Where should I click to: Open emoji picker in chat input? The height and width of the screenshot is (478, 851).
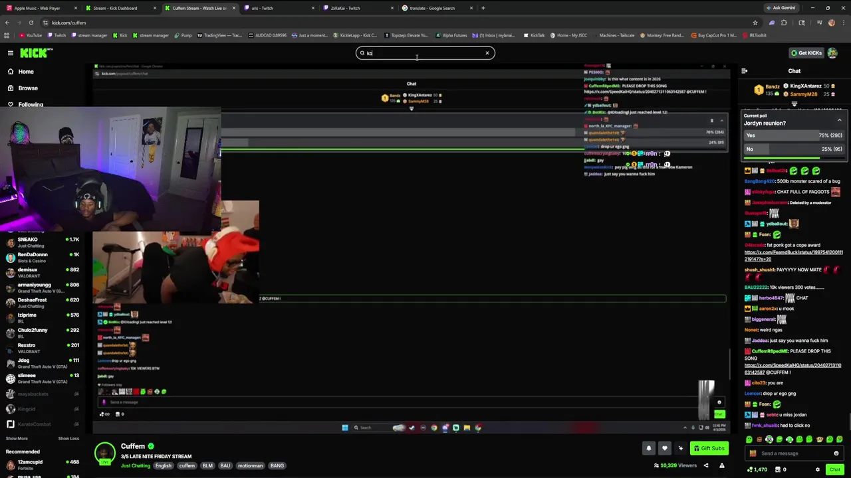tap(836, 453)
